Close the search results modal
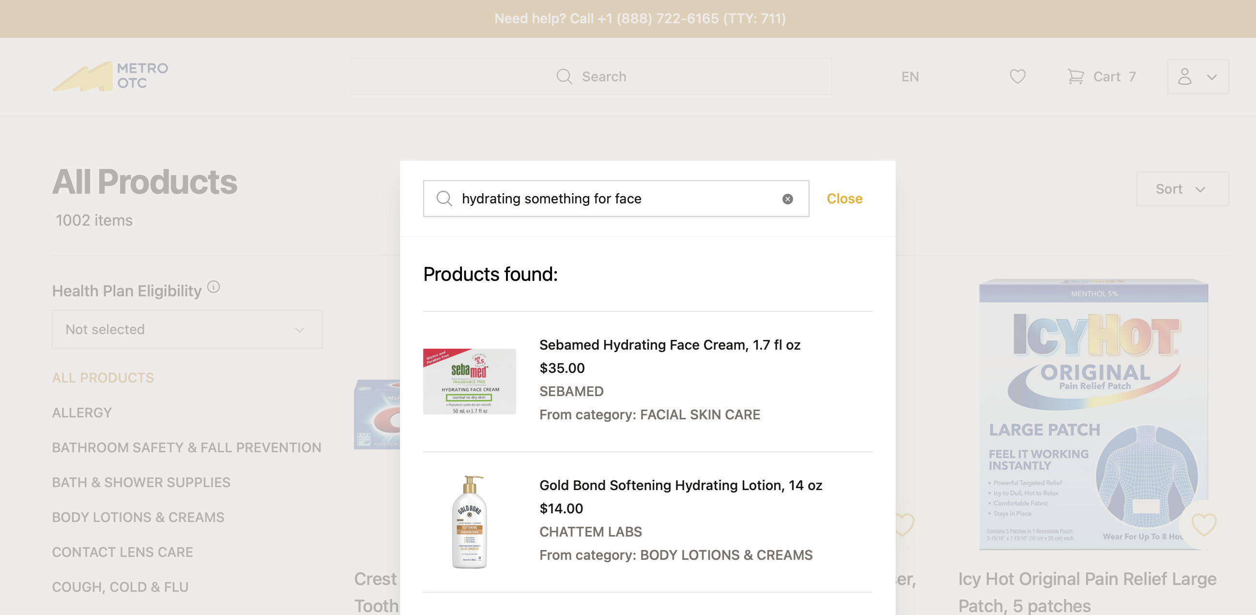The height and width of the screenshot is (615, 1256). (844, 199)
